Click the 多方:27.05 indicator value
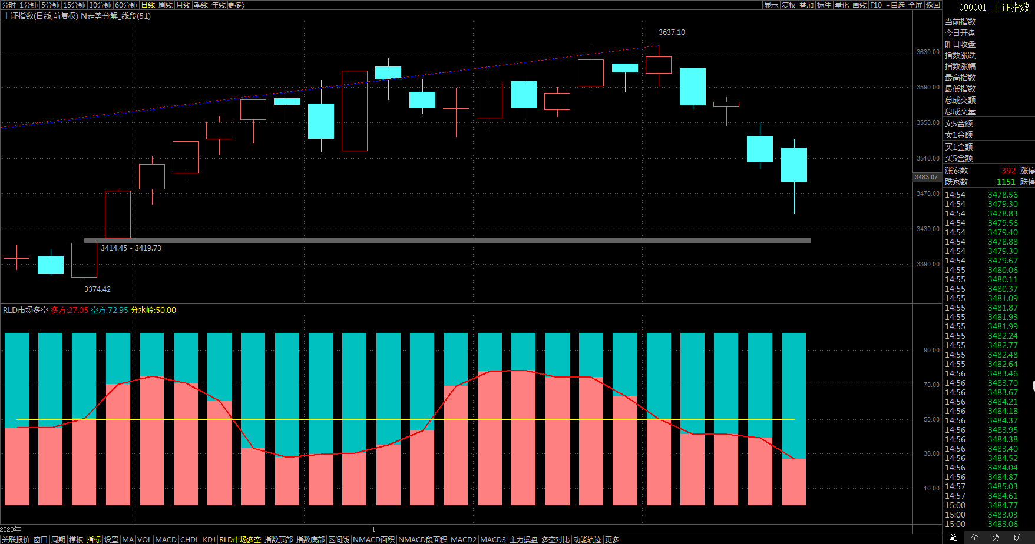 [70, 310]
